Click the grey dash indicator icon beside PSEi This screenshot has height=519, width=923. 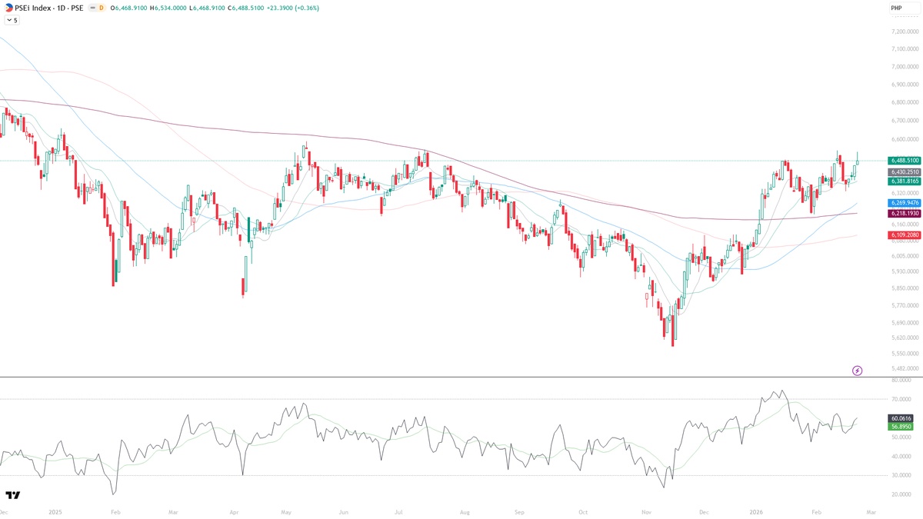(92, 8)
